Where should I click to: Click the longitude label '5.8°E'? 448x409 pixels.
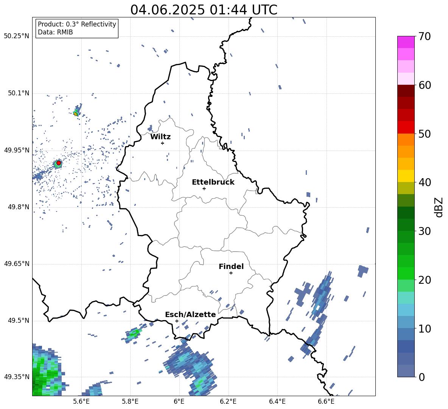(x=130, y=401)
